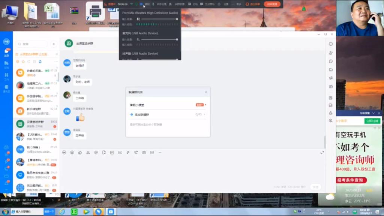The width and height of the screenshot is (384, 216).
Task: Click the plus button beside the search box
Action: coord(54,44)
